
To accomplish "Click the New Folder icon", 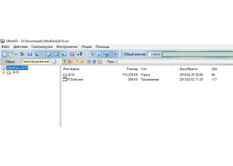I will pyautogui.click(x=75, y=62).
